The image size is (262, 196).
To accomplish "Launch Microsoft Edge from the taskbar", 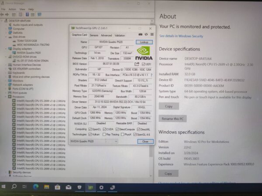I will coord(36,187).
